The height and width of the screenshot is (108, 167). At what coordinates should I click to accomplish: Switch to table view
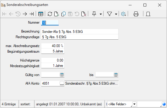[x=41, y=14]
